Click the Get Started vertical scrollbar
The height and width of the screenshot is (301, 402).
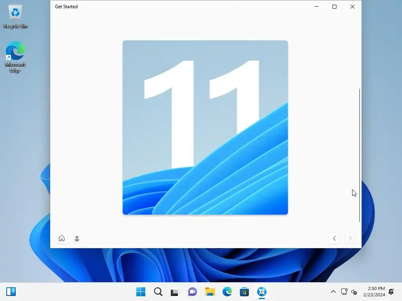pos(360,155)
